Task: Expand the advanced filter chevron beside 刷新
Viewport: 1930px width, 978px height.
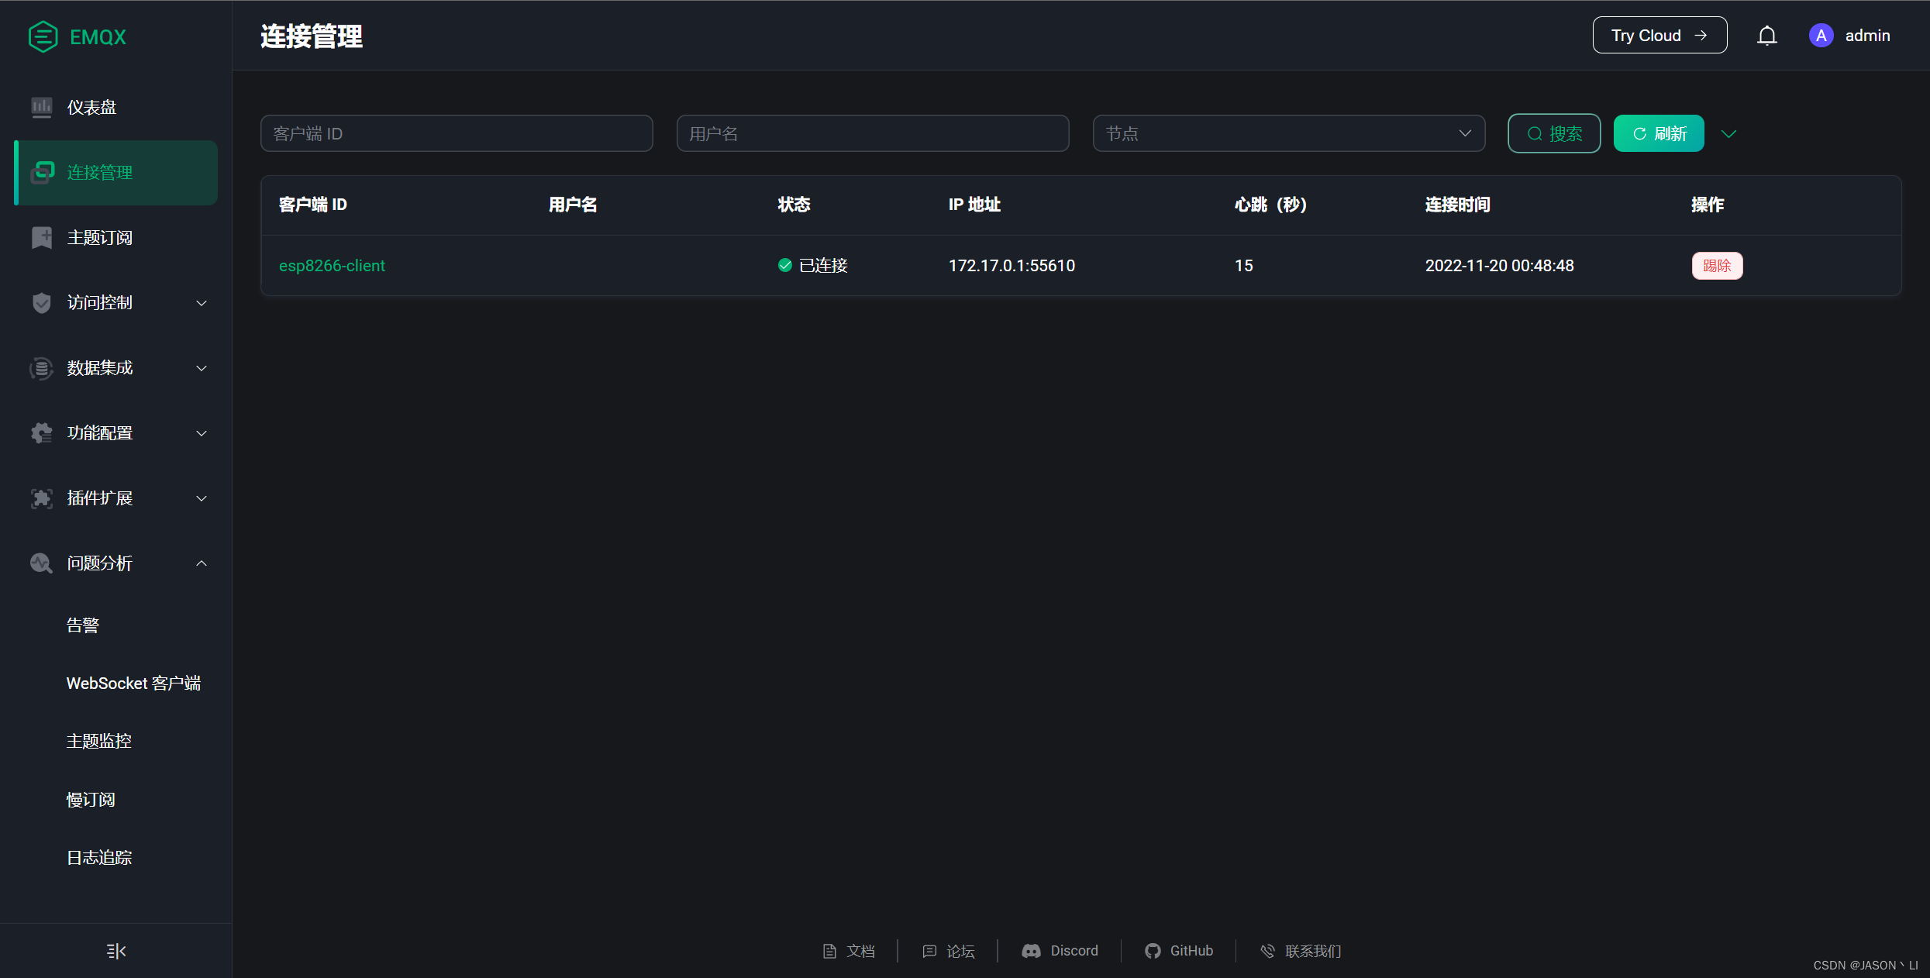Action: pos(1729,133)
